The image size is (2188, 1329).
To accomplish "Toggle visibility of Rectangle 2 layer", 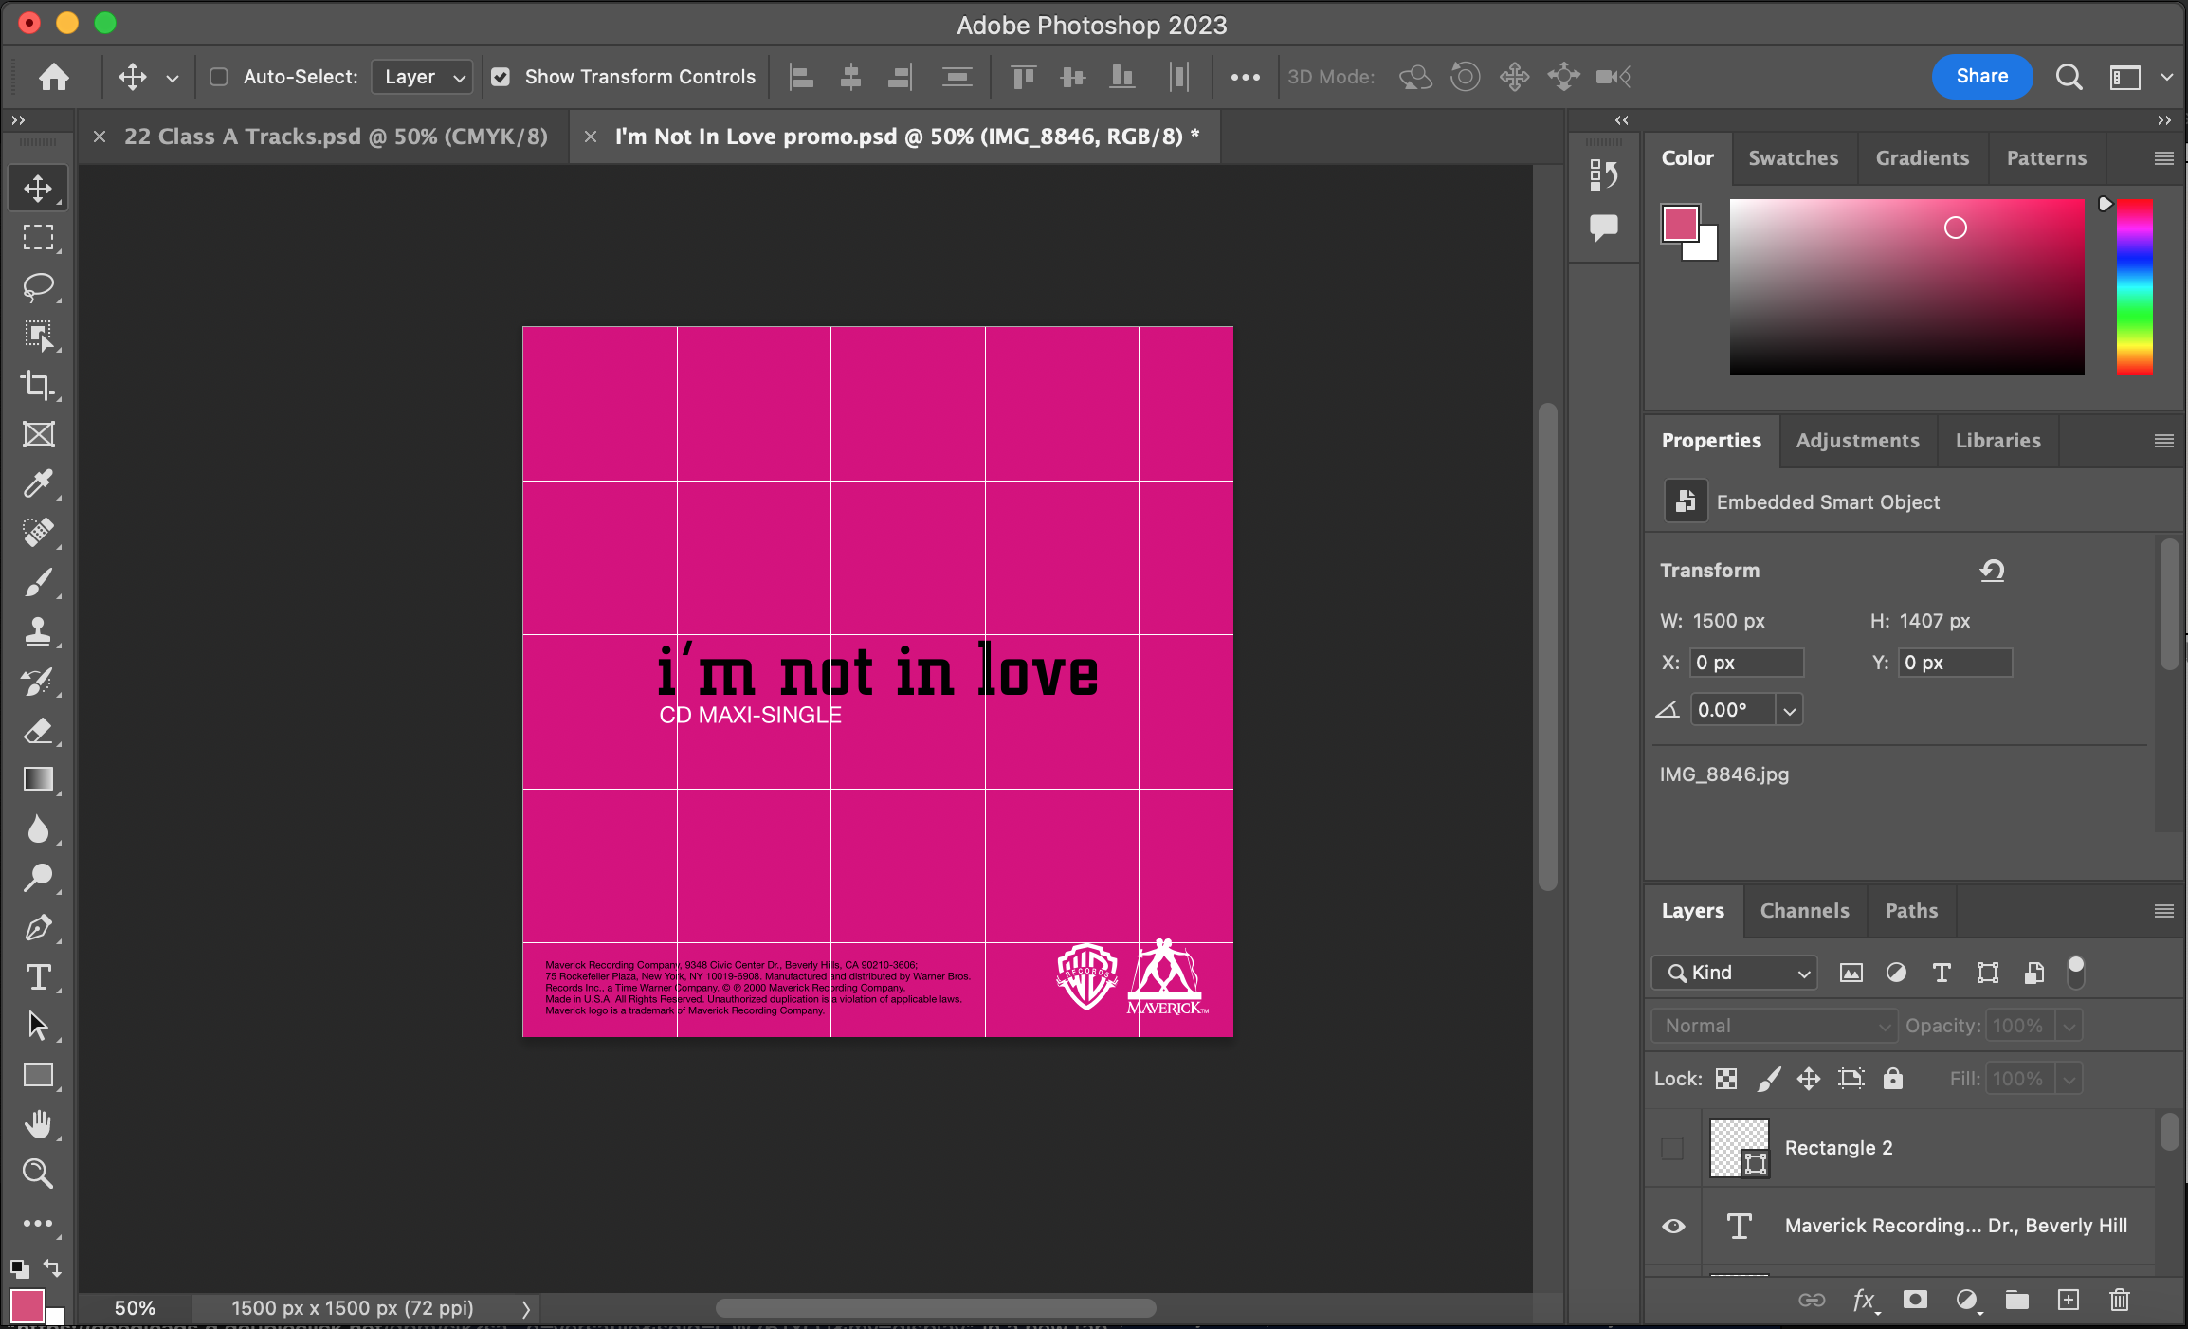I will tap(1674, 1148).
